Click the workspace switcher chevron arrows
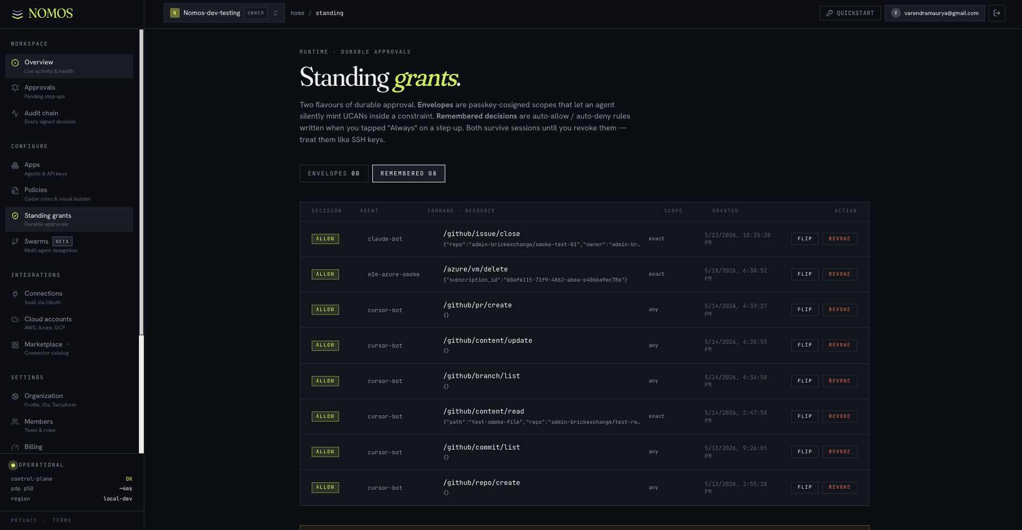Screen dimensions: 1022x530 coord(275,13)
